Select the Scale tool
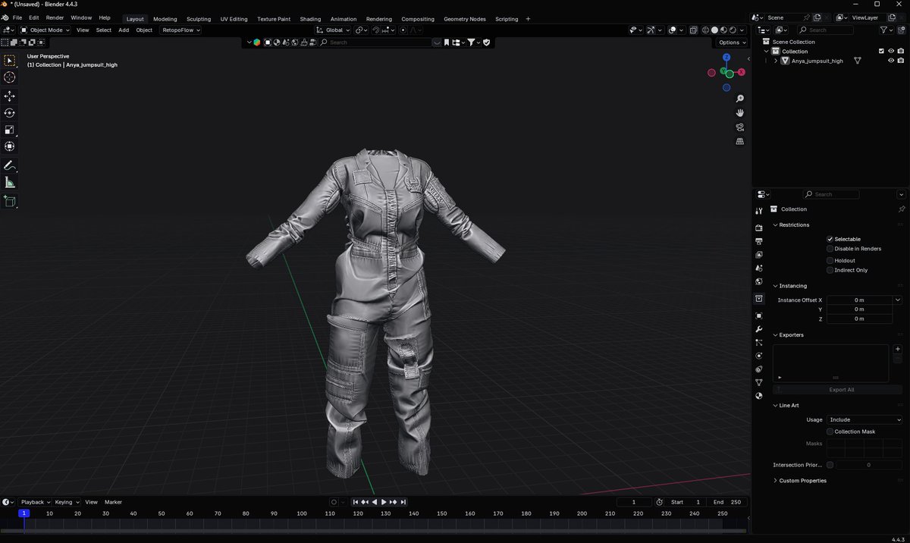 [9, 129]
